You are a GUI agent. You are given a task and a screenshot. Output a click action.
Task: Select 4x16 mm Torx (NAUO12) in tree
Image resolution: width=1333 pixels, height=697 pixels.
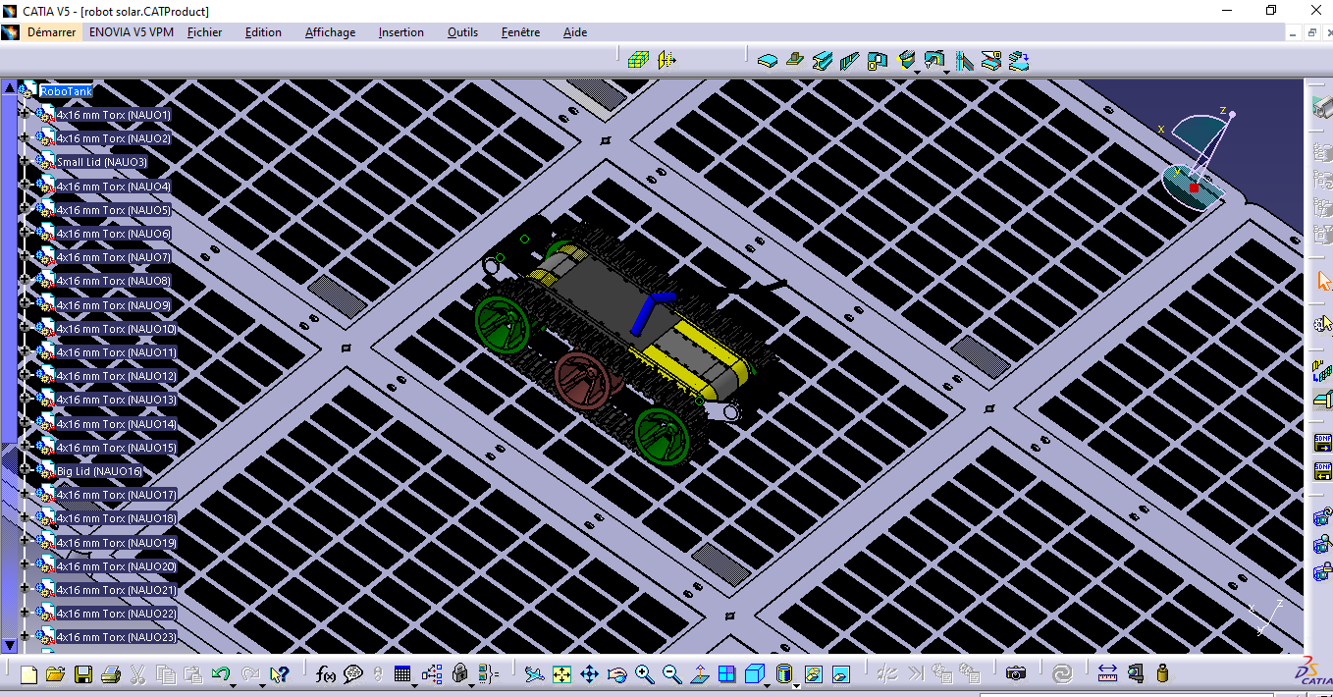(x=117, y=376)
